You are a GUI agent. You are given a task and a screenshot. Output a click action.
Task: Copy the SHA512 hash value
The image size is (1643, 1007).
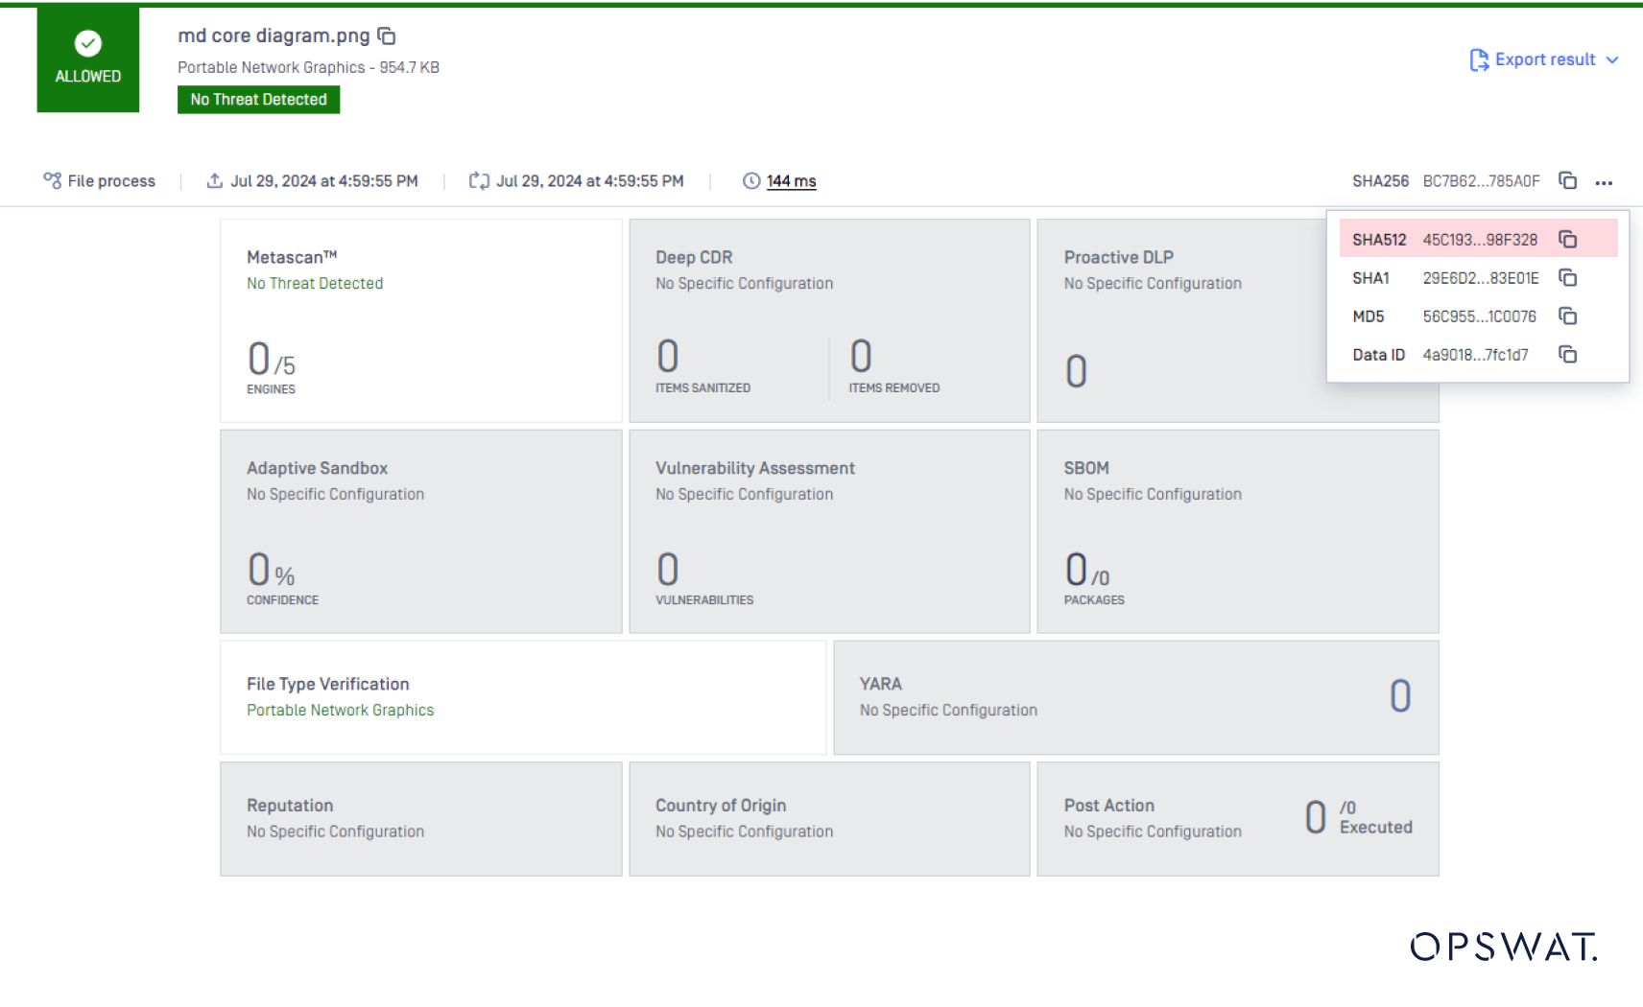[x=1567, y=239]
